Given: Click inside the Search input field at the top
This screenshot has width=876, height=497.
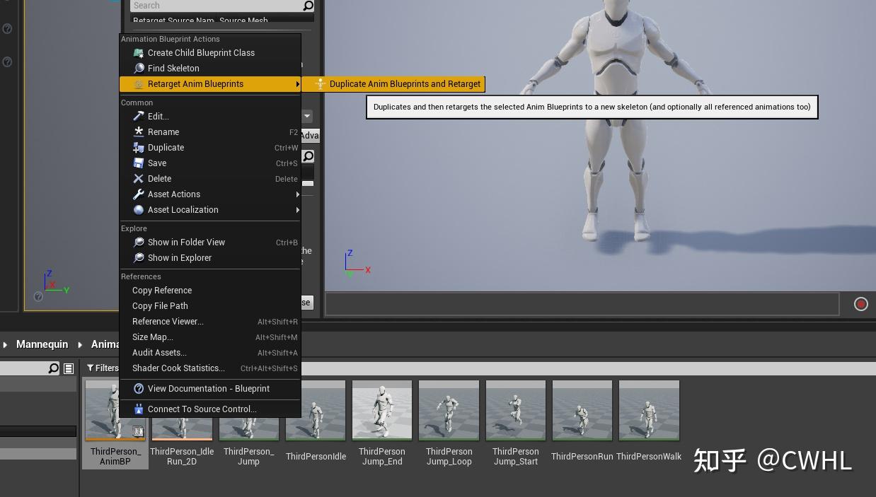Looking at the screenshot, I should (x=212, y=6).
